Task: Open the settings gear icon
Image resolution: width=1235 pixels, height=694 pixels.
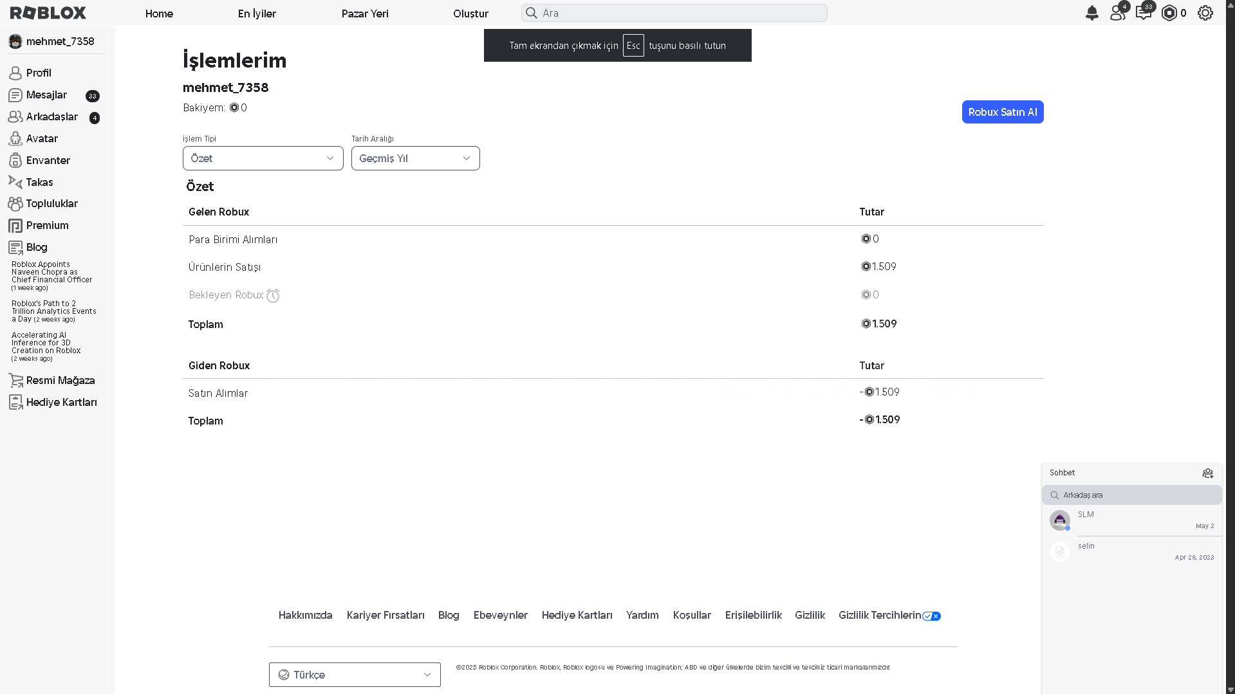Action: (x=1205, y=13)
